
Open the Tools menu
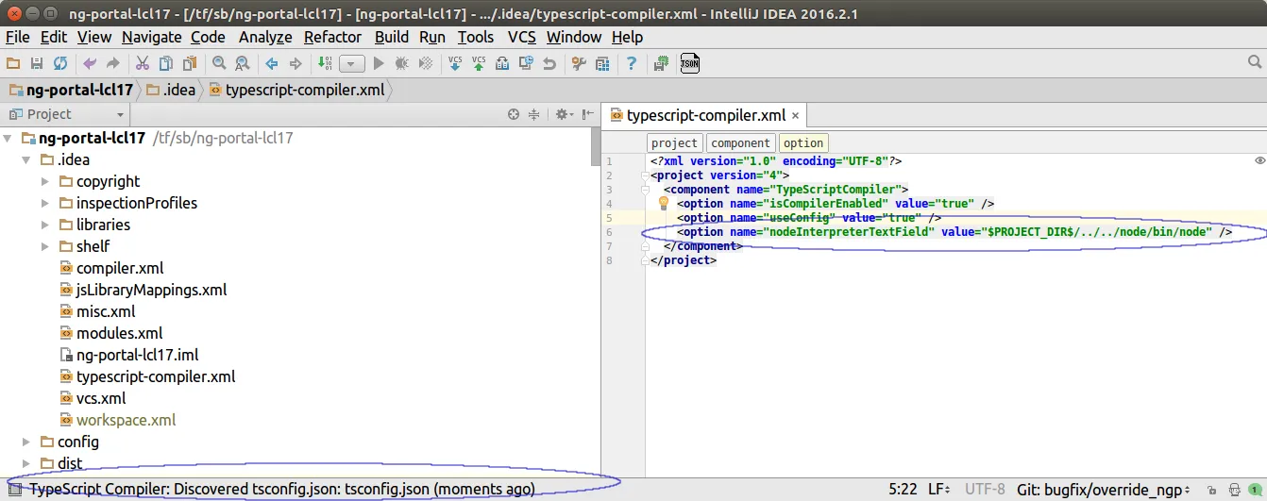pyautogui.click(x=476, y=37)
